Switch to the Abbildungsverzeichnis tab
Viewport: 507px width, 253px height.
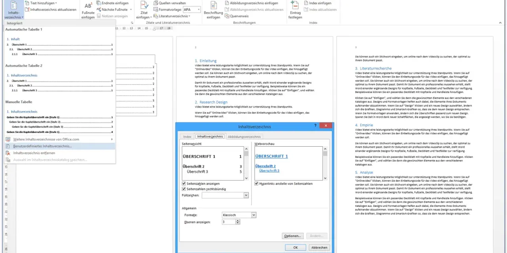tap(244, 137)
